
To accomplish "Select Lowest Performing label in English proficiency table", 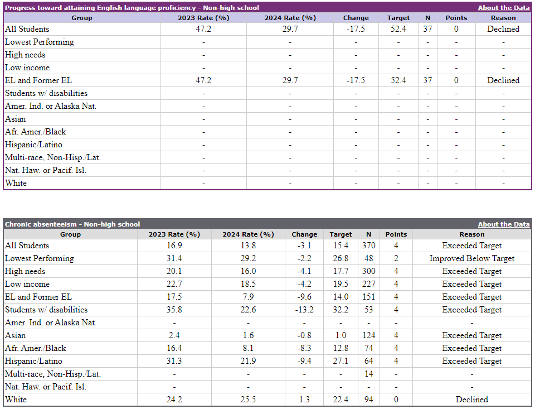I will pyautogui.click(x=39, y=42).
